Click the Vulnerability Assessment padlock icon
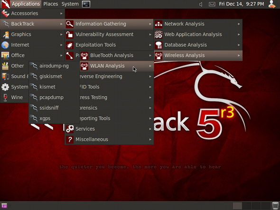The width and height of the screenshot is (280, 210). point(69,35)
